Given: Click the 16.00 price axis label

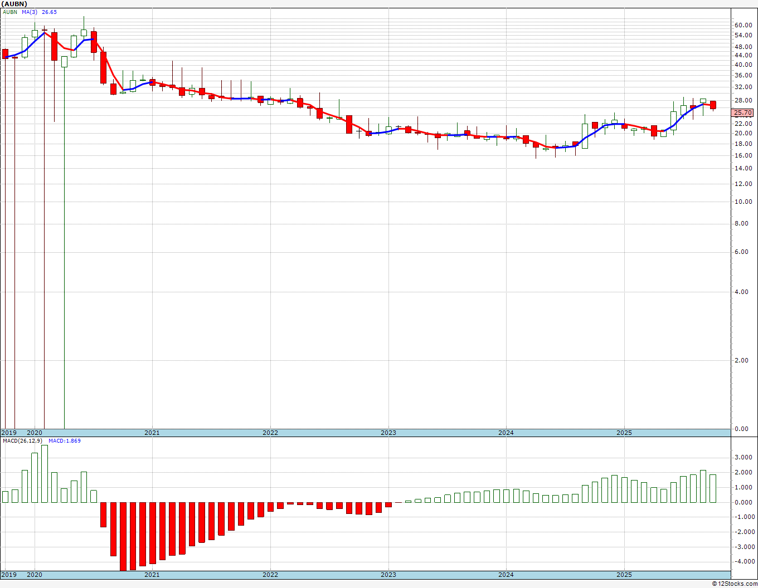Looking at the screenshot, I should 743,155.
